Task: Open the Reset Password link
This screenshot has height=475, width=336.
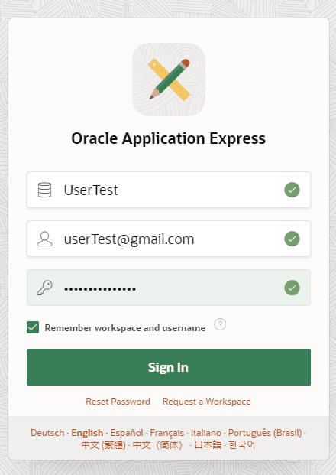Action: 118,402
